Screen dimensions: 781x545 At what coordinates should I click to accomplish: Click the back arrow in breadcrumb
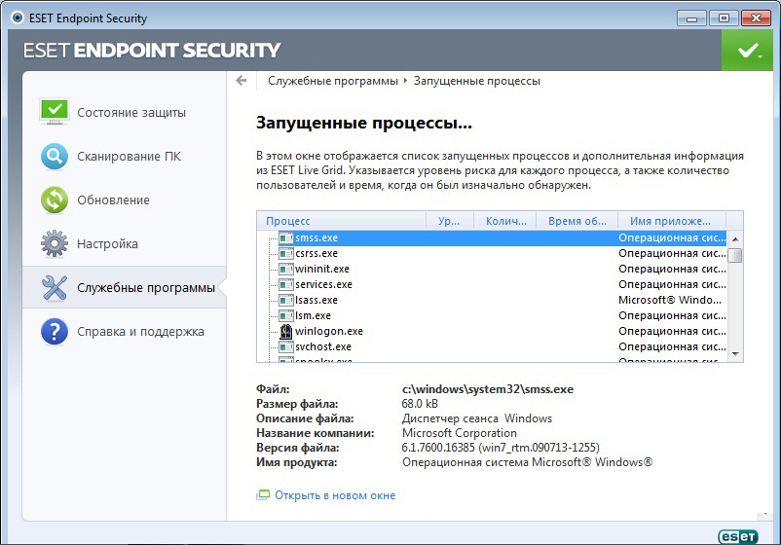click(x=242, y=81)
